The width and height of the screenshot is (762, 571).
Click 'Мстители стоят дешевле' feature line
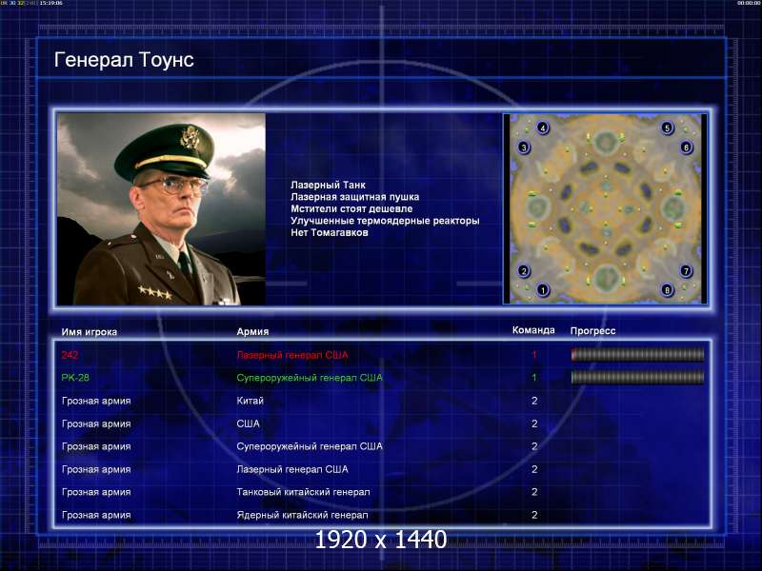coord(351,208)
